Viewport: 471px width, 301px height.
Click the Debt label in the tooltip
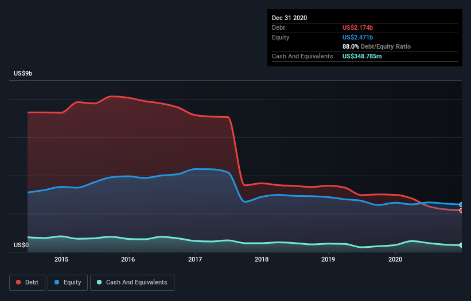click(x=278, y=27)
